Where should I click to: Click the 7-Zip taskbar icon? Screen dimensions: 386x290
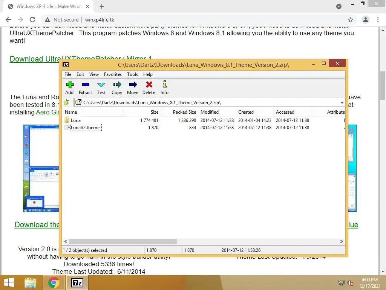pyautogui.click(x=77, y=282)
